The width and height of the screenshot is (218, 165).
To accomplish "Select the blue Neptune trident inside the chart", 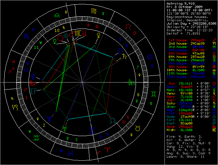I will point(49,117).
